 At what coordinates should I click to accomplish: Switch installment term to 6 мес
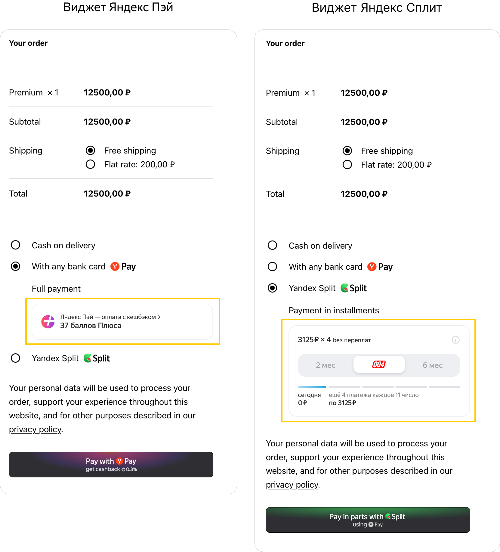(x=433, y=365)
